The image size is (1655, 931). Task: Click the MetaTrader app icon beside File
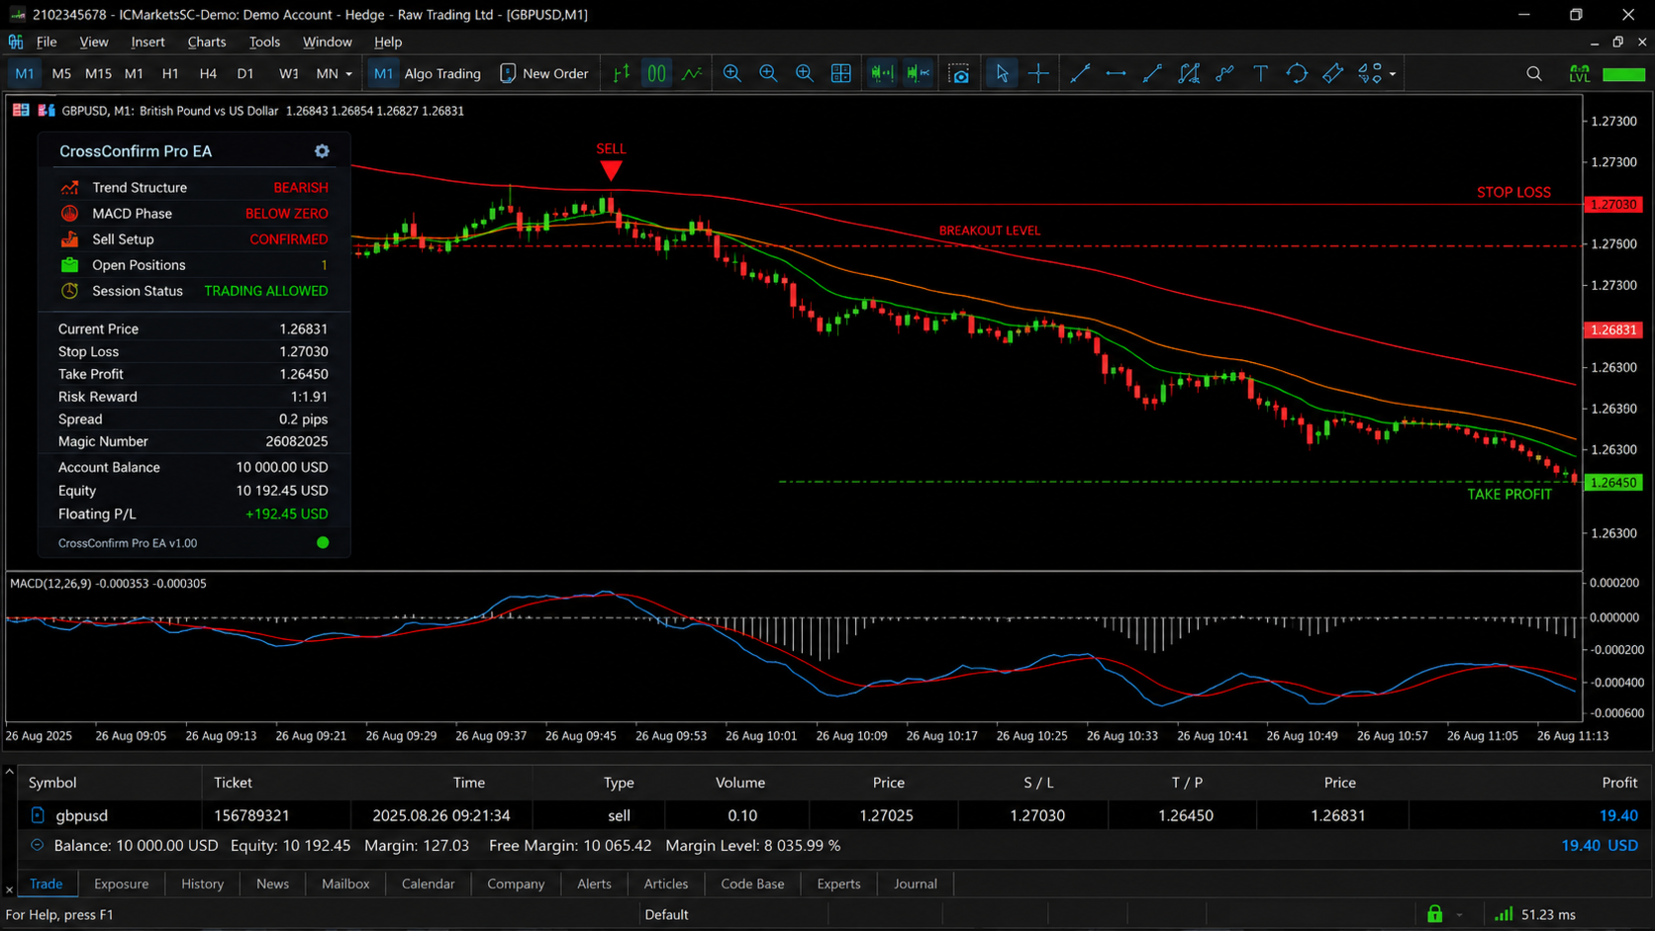[x=16, y=42]
